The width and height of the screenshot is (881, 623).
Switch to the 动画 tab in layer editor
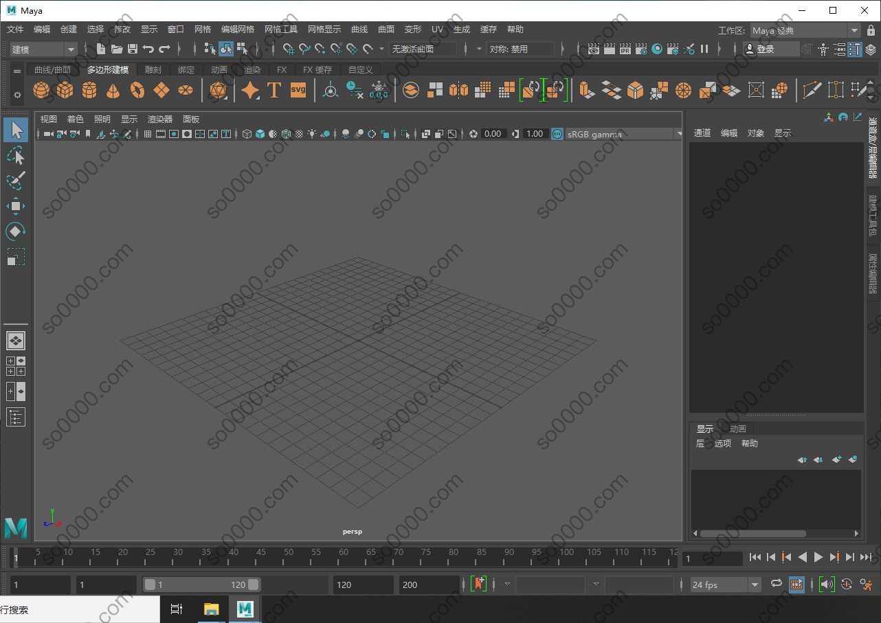pyautogui.click(x=737, y=429)
